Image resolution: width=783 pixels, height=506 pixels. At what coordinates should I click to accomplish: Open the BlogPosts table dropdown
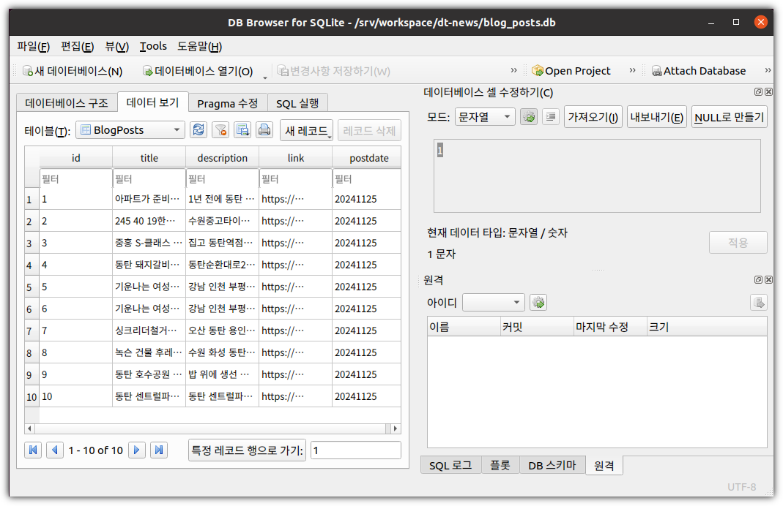pyautogui.click(x=130, y=130)
